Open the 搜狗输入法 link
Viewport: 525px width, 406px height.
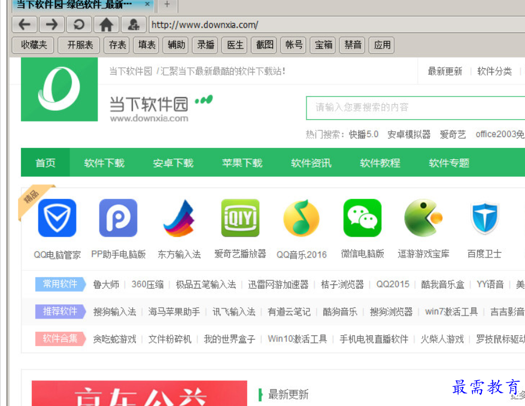114,312
